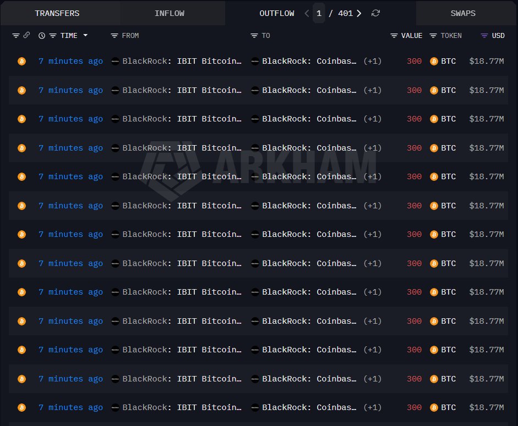Expand the (+1) recipients in last full row
This screenshot has height=426, width=518.
tap(372, 407)
